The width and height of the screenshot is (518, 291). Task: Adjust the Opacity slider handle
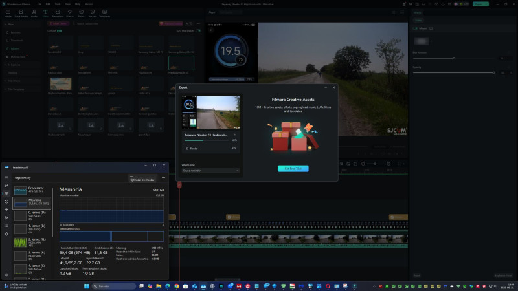pyautogui.click(x=493, y=72)
